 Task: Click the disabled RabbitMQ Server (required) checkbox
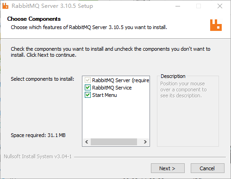point(87,80)
